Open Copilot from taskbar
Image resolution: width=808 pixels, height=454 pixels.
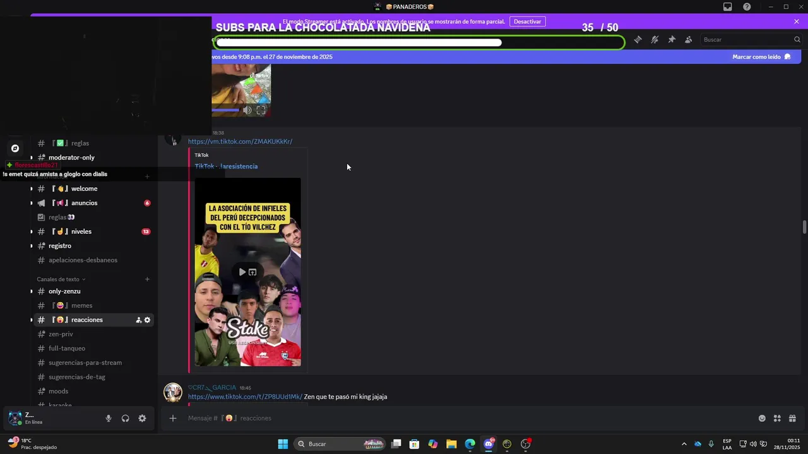point(432,444)
